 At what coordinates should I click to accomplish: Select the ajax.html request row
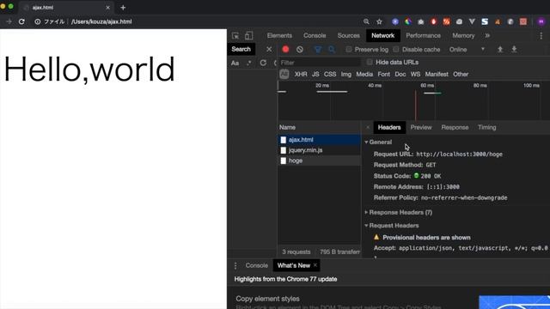pos(320,140)
